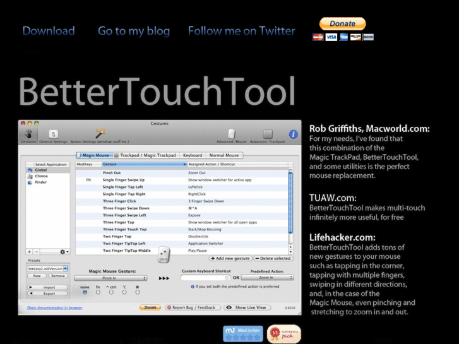Click the Export button
This screenshot has height=344, width=459.
pyautogui.click(x=48, y=294)
